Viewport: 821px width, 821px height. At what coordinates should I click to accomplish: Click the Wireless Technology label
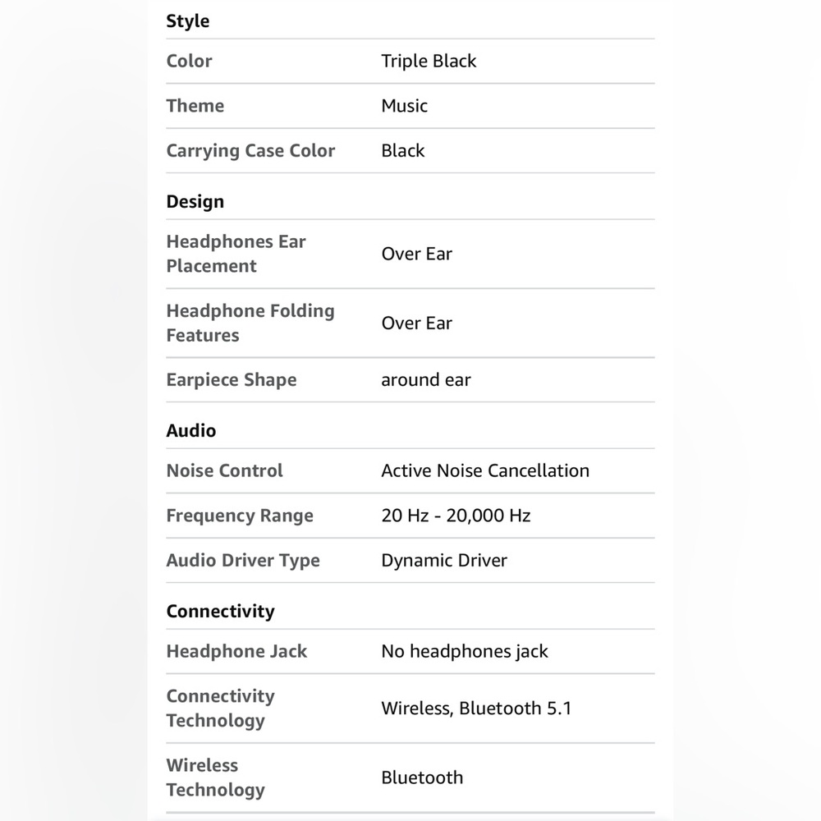[215, 777]
